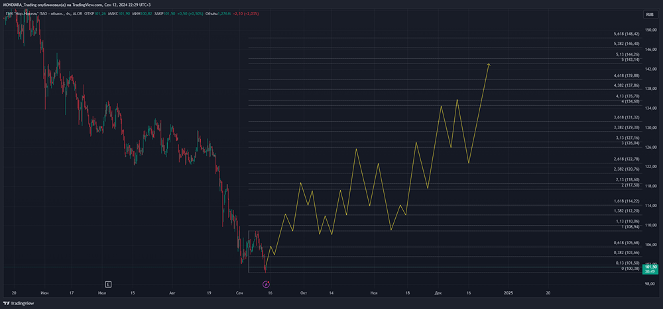
Task: Click the 2025 time axis label
Action: pos(509,292)
